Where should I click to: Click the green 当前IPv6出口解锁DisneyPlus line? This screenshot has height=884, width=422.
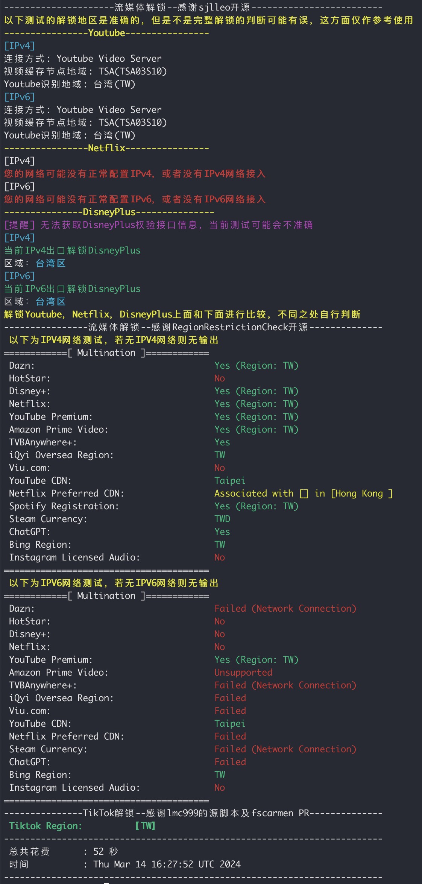[72, 289]
